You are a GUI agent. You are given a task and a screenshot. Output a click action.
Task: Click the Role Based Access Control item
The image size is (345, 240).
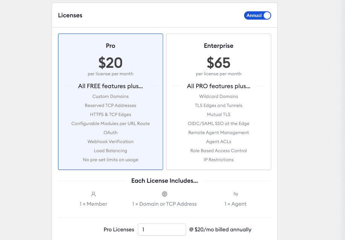pos(218,151)
